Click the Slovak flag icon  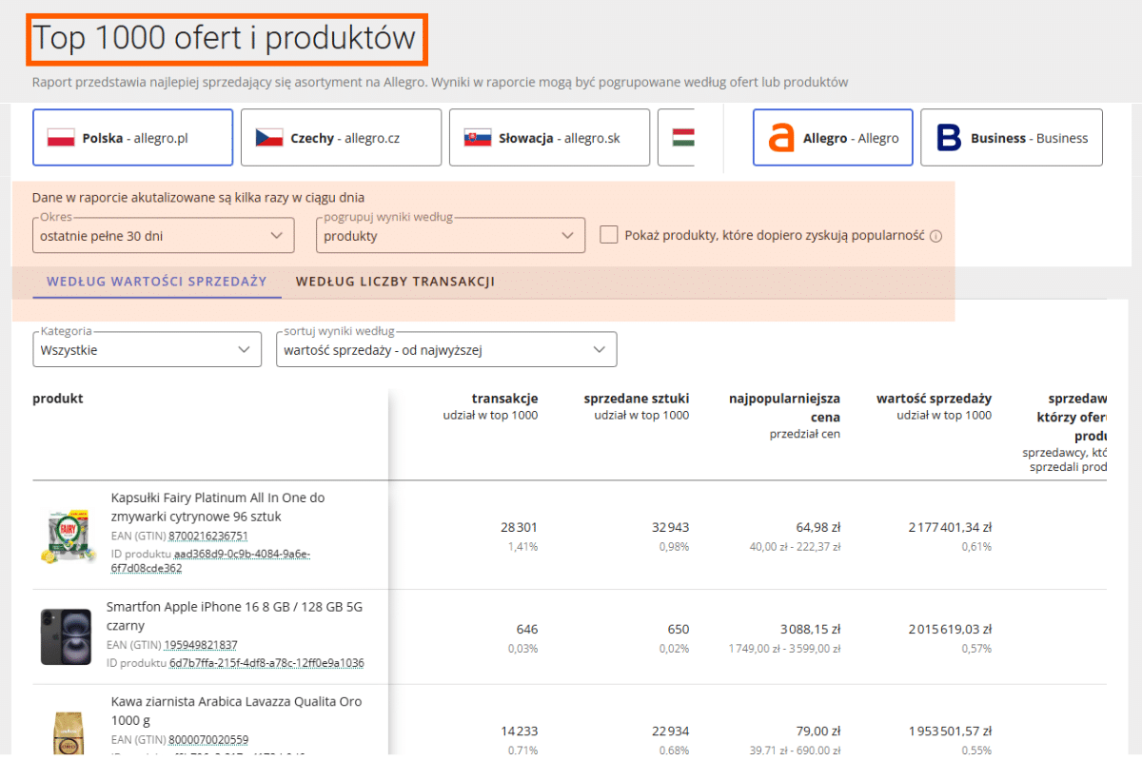tap(478, 138)
